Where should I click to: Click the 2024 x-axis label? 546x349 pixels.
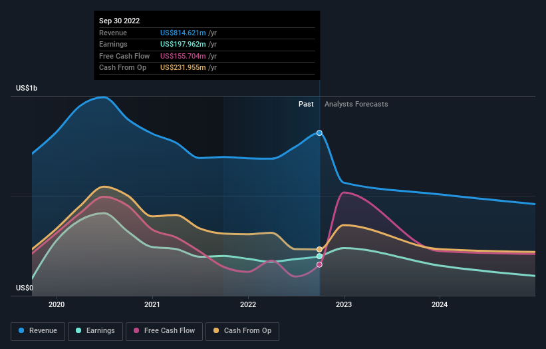click(x=440, y=304)
